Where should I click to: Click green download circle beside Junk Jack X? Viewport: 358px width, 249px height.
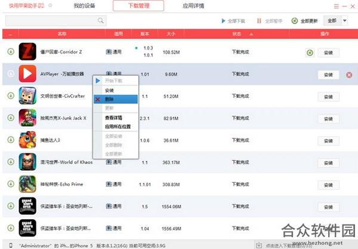click(11, 118)
